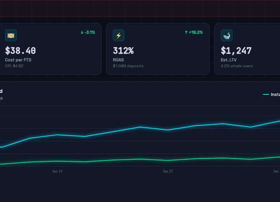Viewport: 280px width, 202px height.
Task: Click the $1.09M deposits subtext
Action: [128, 66]
